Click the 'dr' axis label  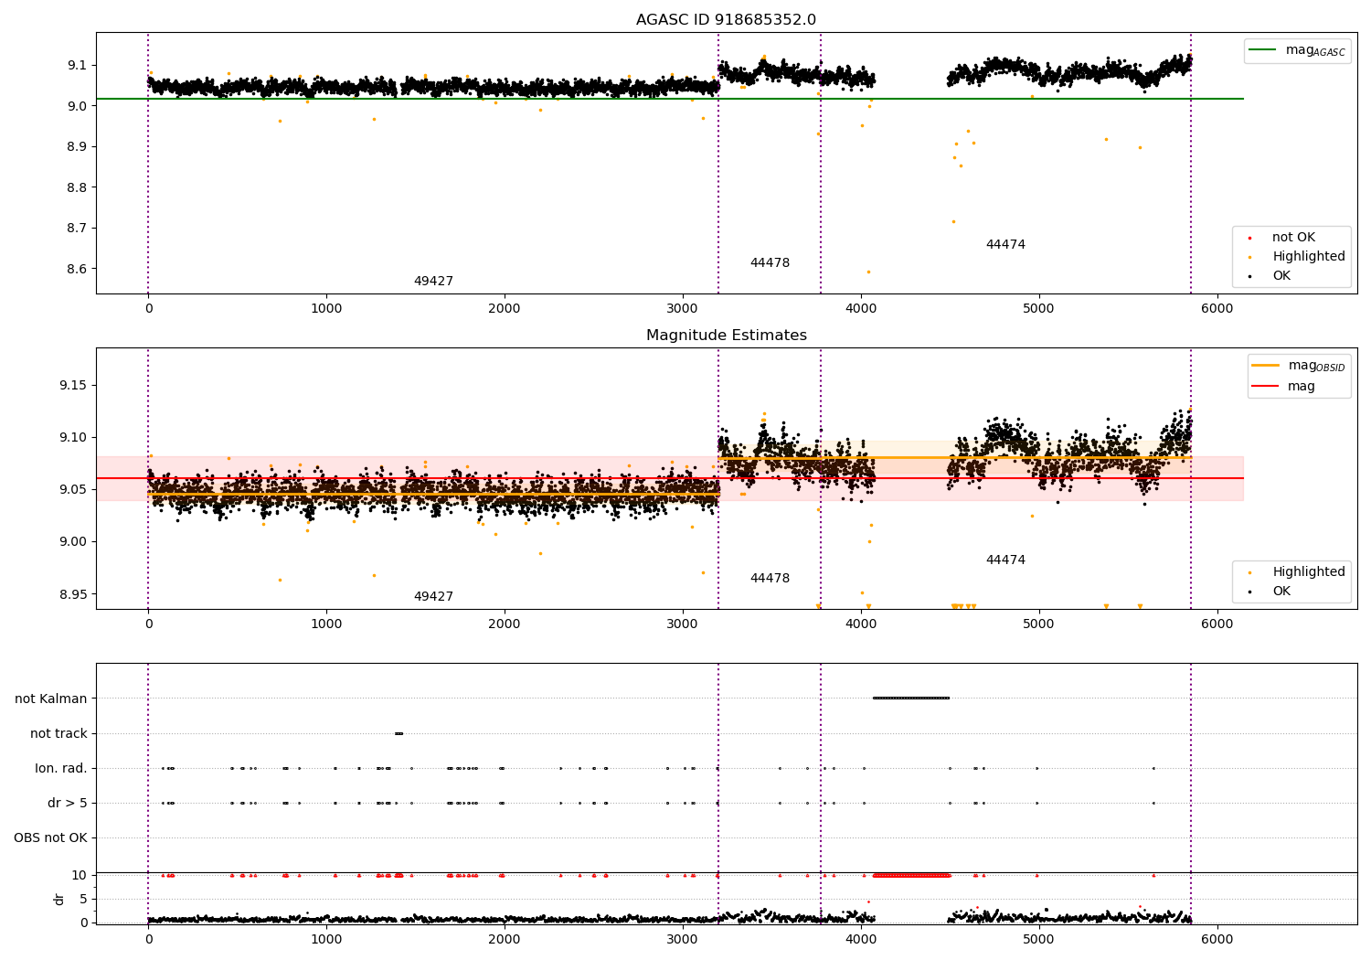point(59,899)
